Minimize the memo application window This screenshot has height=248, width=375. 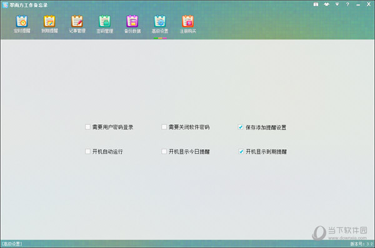pos(358,5)
